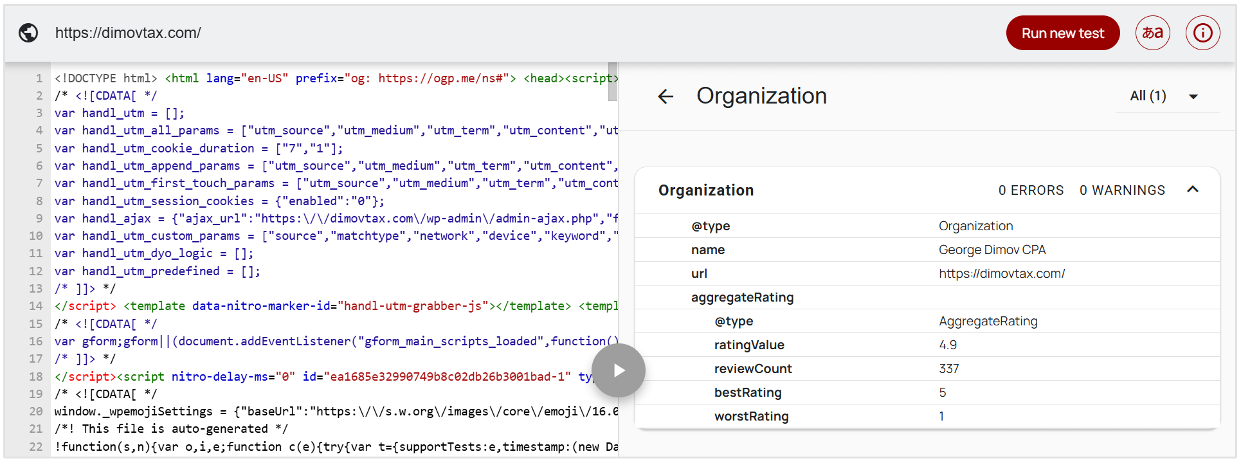
Task: Click the tested URL https://dimovtax.com/ in header
Action: click(x=128, y=33)
